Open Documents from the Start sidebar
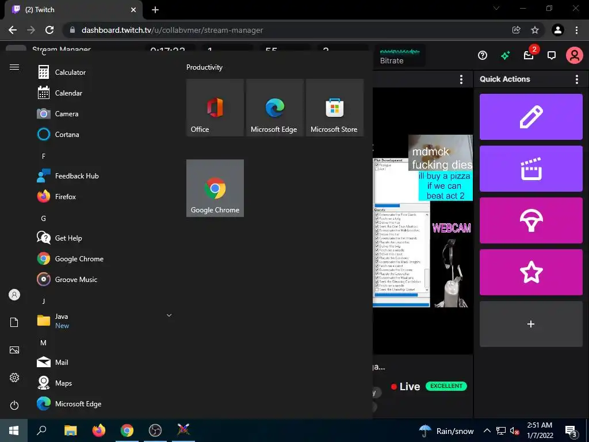The height and width of the screenshot is (442, 589). tap(14, 322)
